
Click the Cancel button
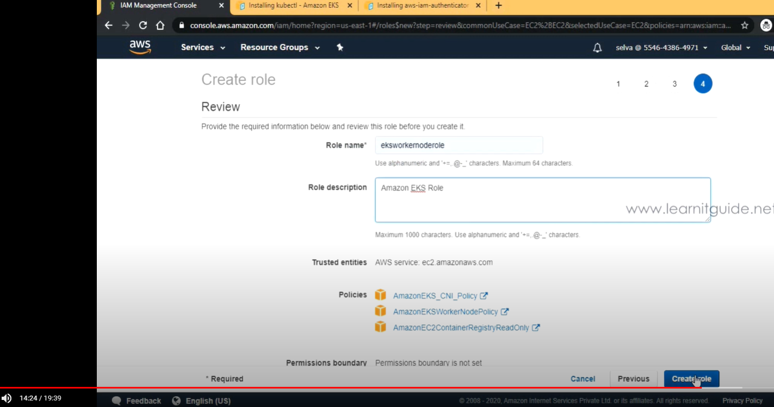583,379
